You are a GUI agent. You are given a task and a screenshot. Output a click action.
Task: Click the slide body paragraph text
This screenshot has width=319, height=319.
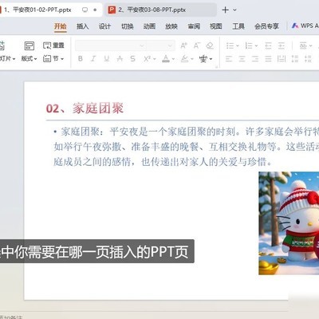click(186, 147)
